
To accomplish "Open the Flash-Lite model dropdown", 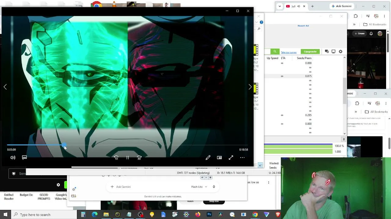I will tap(199, 187).
